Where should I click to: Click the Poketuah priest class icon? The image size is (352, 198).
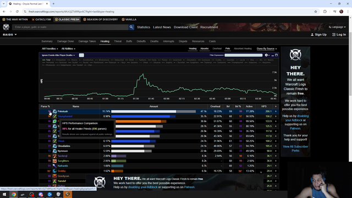[x=54, y=111]
